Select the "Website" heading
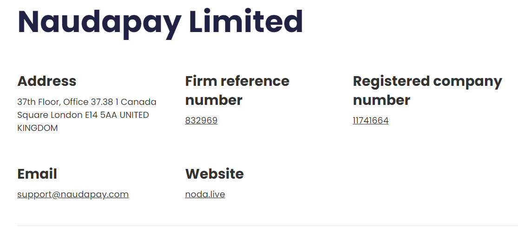Screen dimensions: 518x239 coord(214,174)
